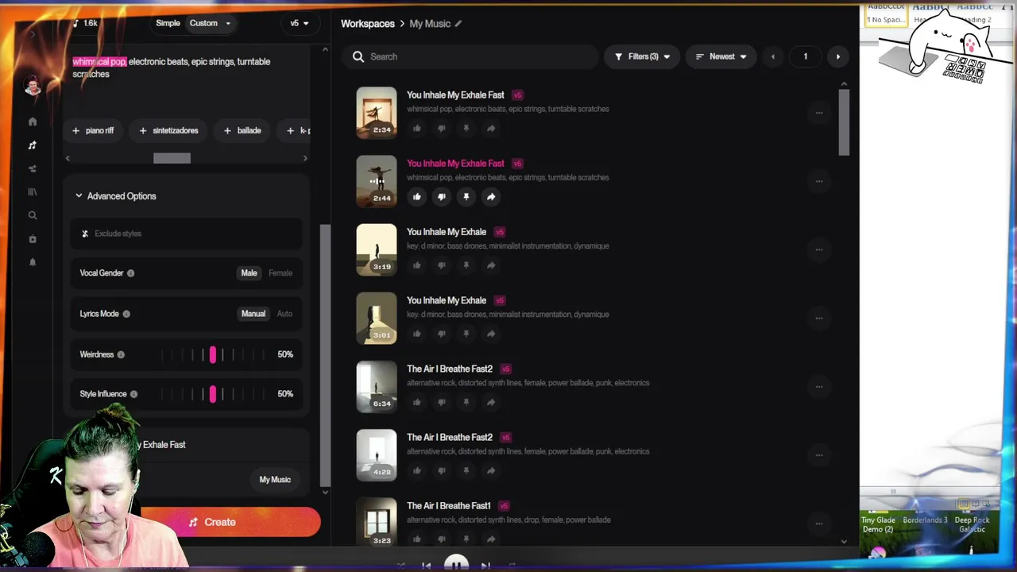Screen dimensions: 1017x572
Task: Show Vocal Gender info icon
Action: (130, 273)
